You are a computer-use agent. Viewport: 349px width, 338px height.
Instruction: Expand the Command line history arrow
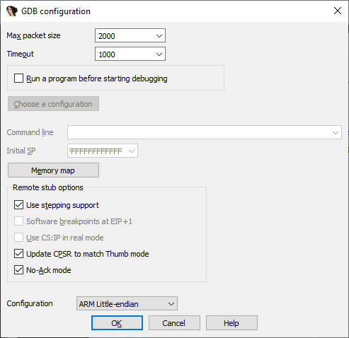336,132
